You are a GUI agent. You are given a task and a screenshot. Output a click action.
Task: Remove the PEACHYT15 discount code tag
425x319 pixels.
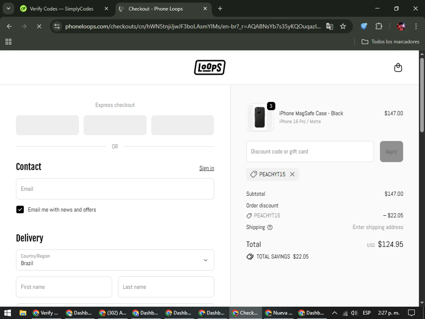point(292,174)
